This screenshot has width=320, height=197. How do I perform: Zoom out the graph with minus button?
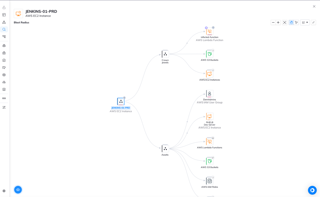[273, 22]
